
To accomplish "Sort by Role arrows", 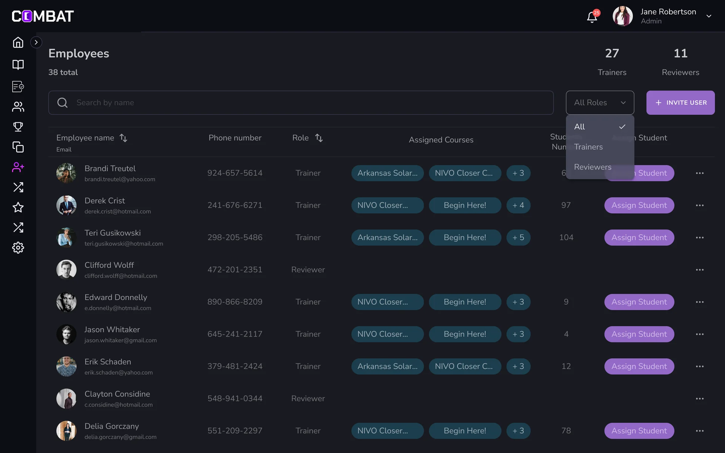I will (319, 138).
